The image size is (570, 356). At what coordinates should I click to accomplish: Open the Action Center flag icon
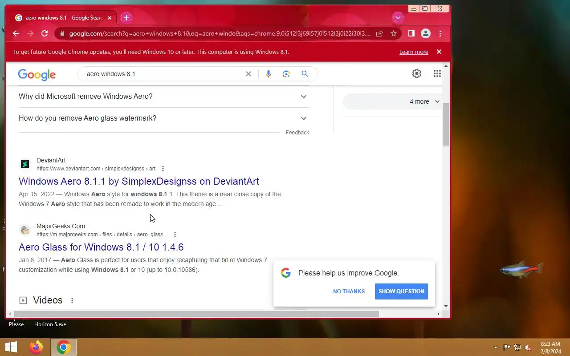507,348
